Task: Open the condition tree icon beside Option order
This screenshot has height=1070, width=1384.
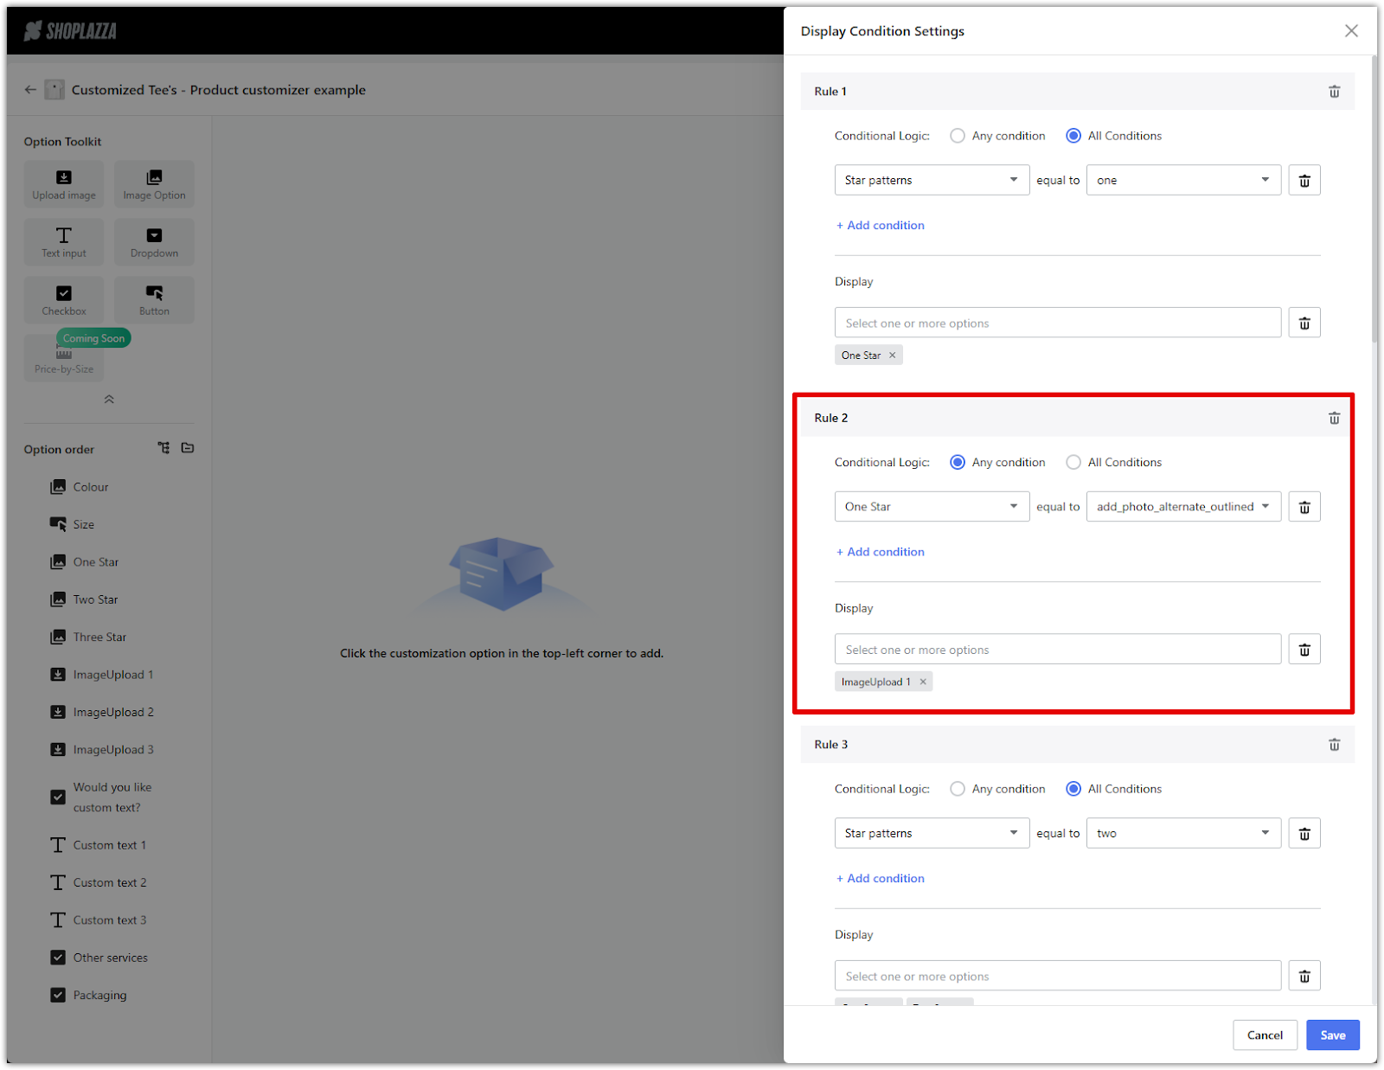Action: pos(163,448)
